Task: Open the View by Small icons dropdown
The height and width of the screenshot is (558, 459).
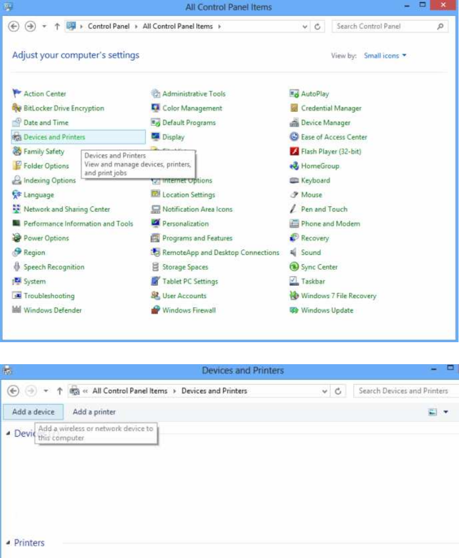Action: pos(385,55)
